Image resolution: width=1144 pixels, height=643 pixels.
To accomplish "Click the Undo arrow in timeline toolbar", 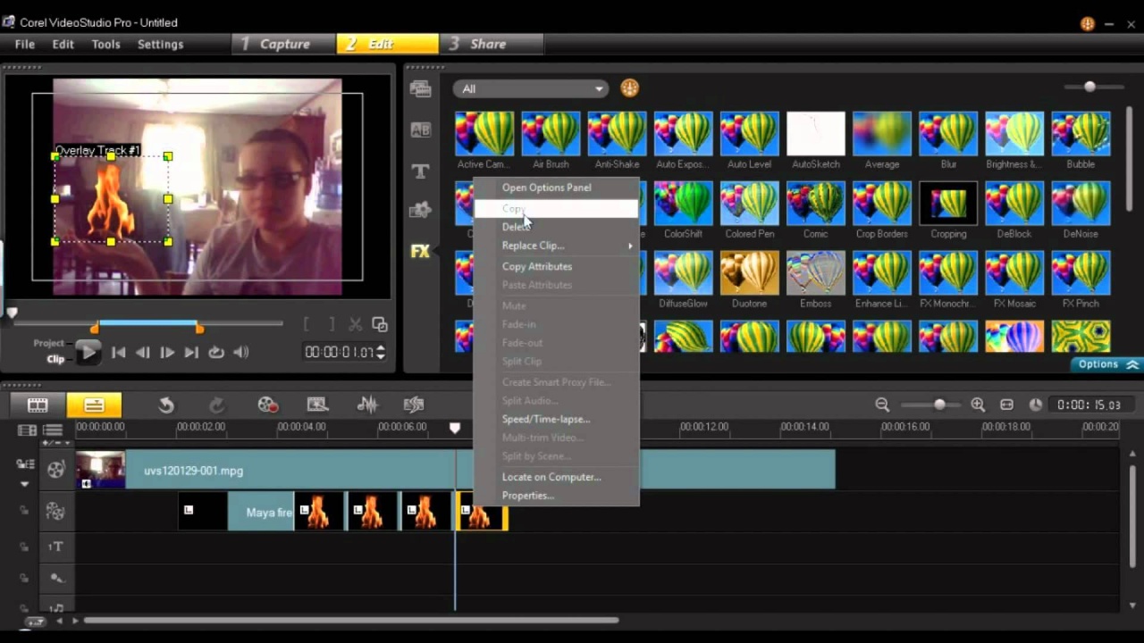I will point(166,405).
